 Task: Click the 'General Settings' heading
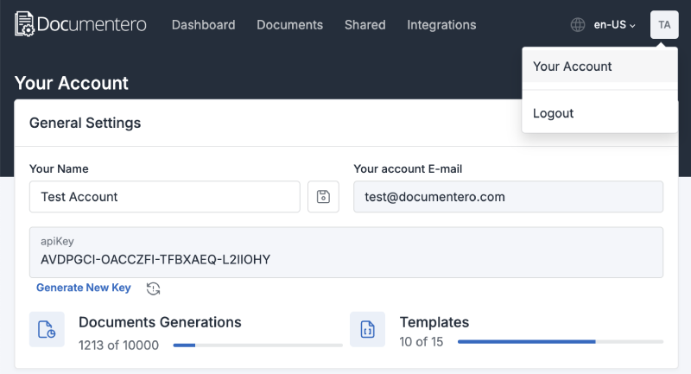[85, 123]
